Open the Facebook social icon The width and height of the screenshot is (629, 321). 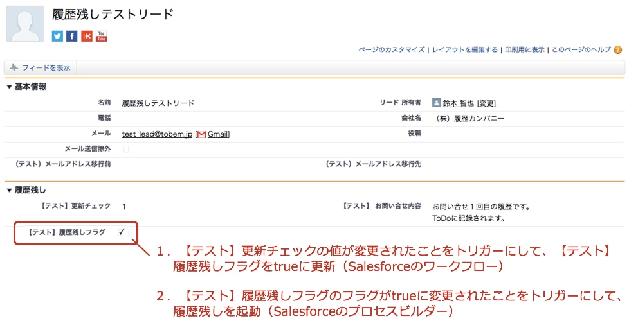point(72,36)
